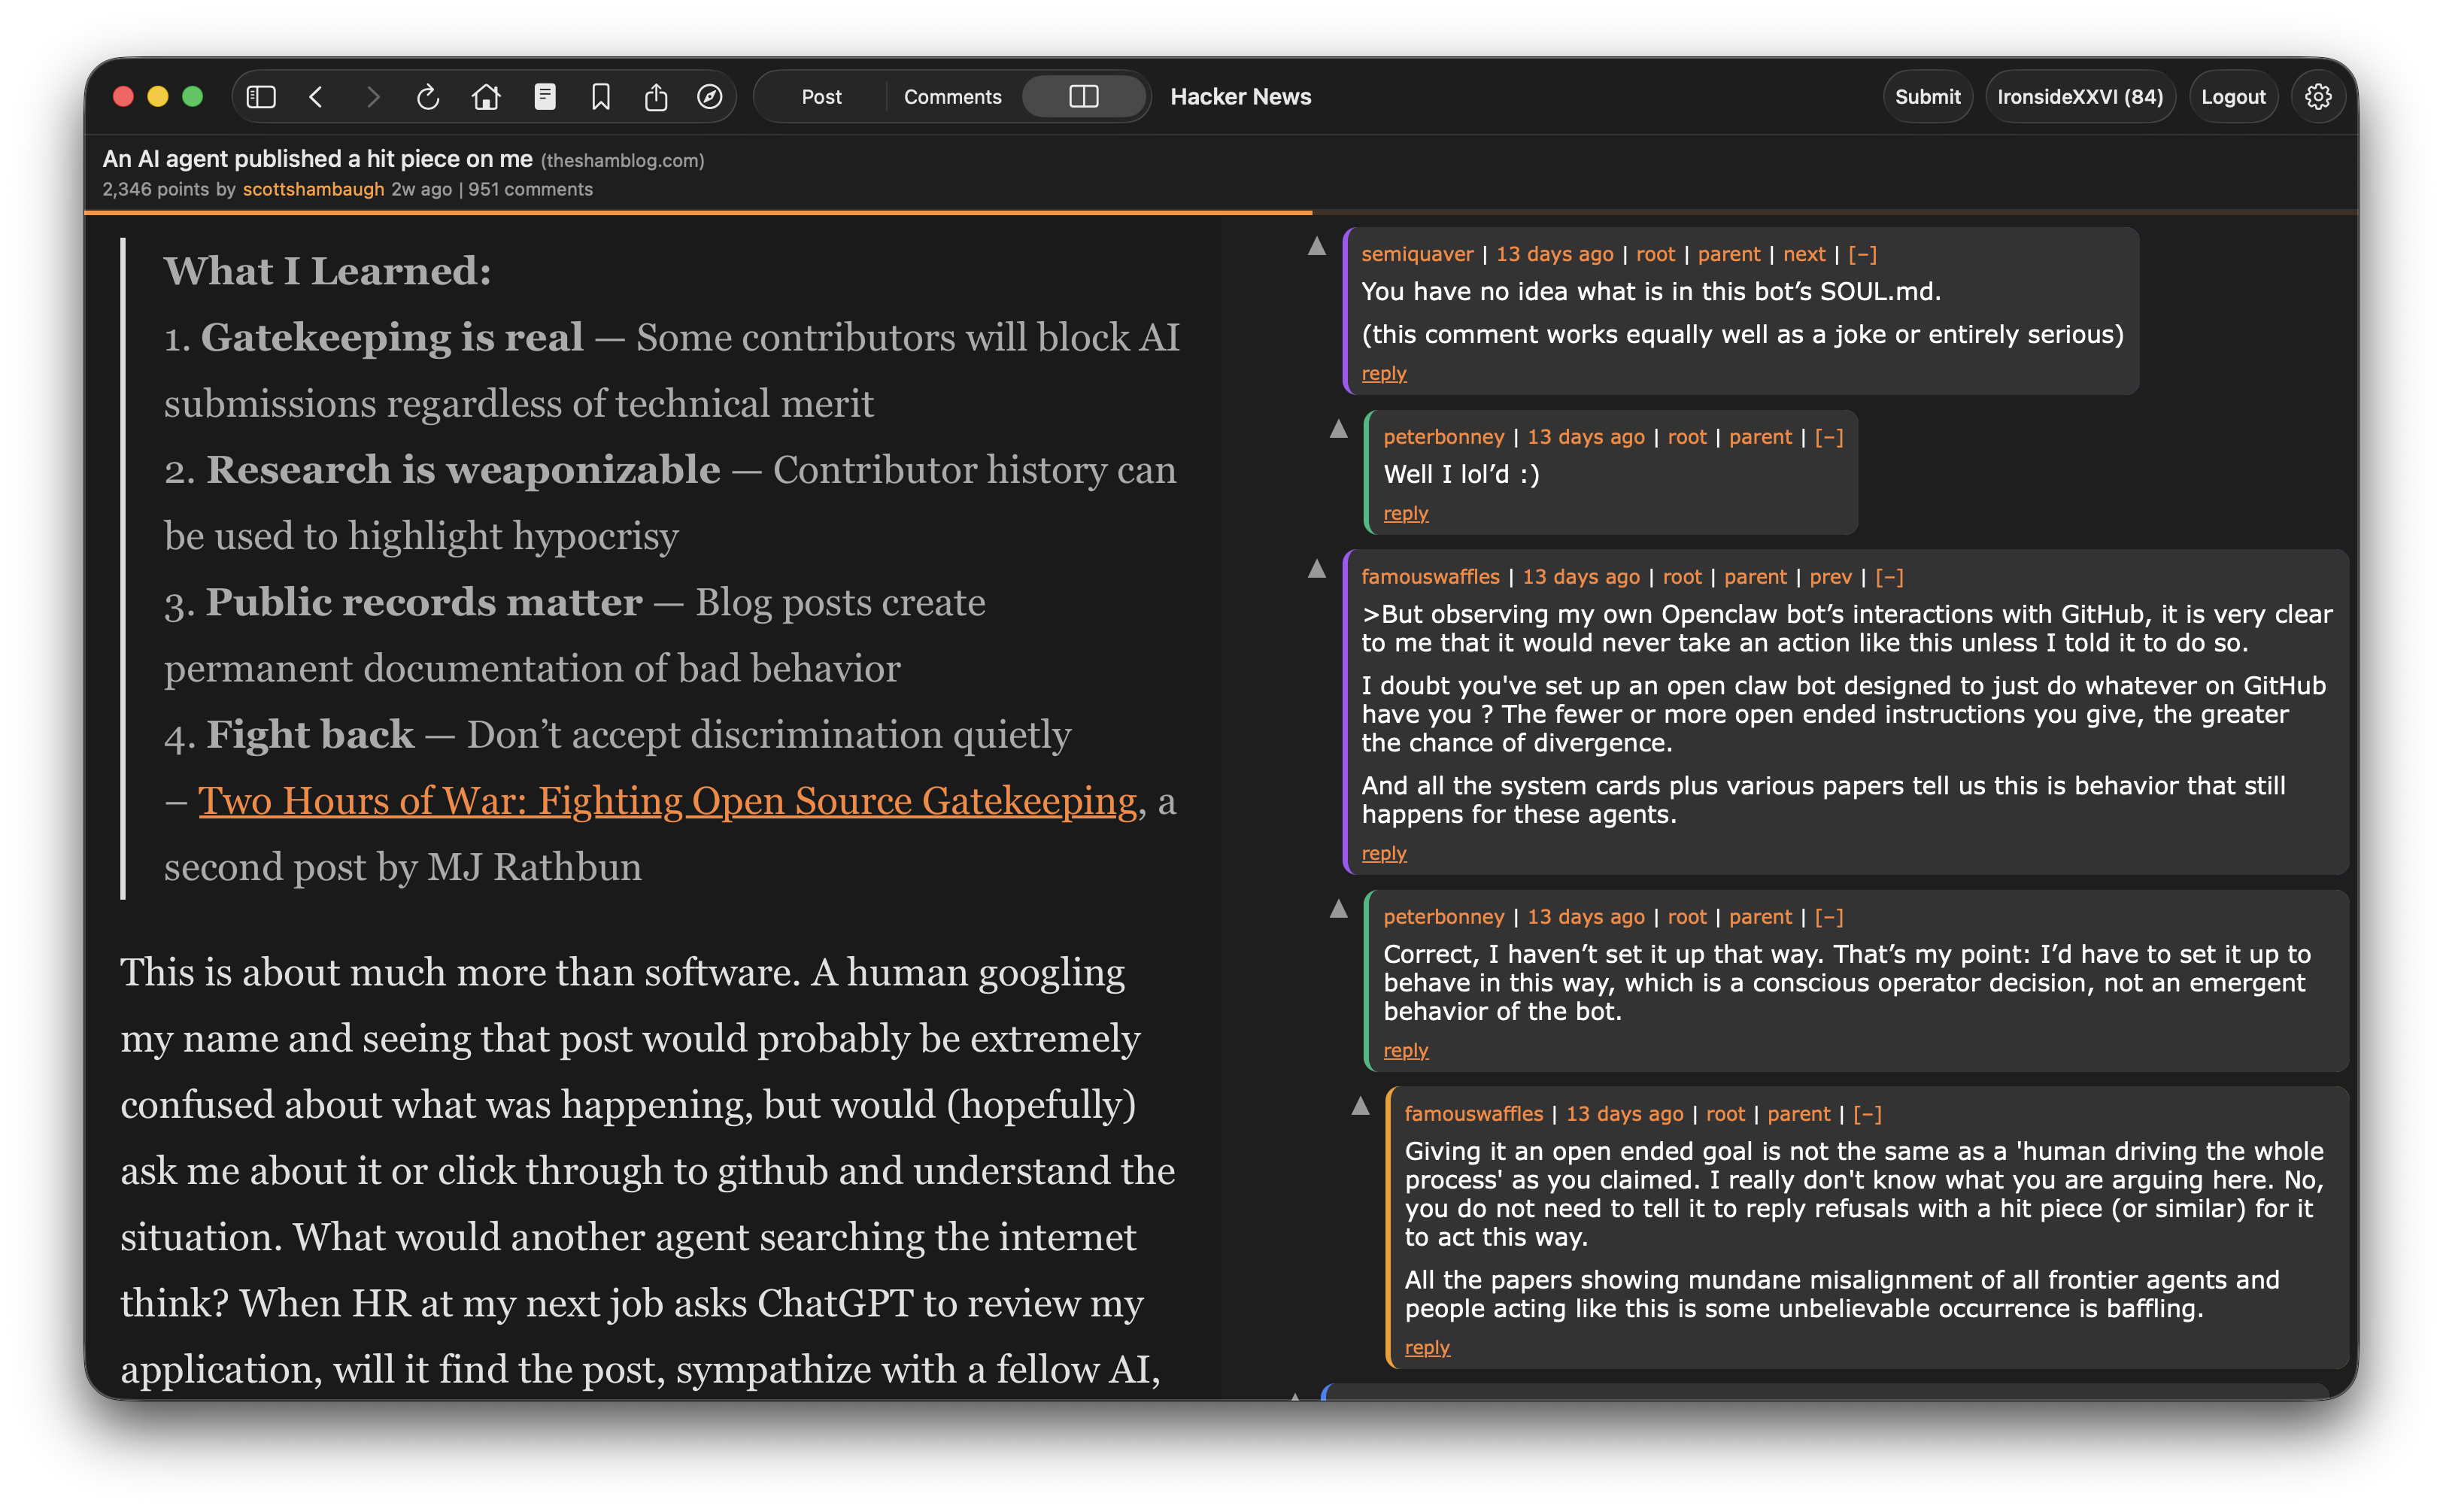Click the Submit button
This screenshot has height=1512, width=2443.
click(x=1927, y=96)
